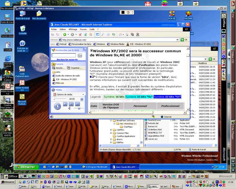
Task: Click the Next track button in the Média panel
Action: 77,104
